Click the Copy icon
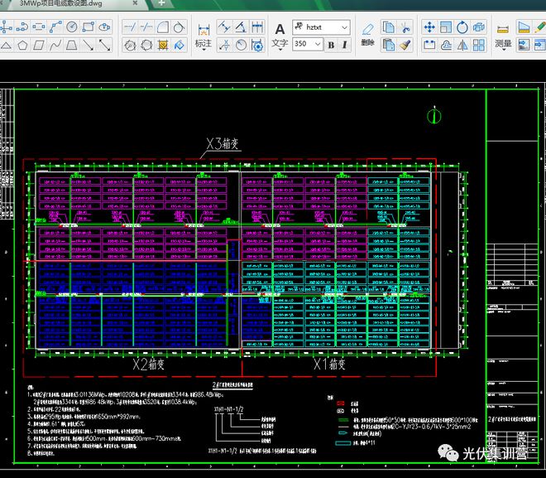The height and width of the screenshot is (478, 546). pyautogui.click(x=389, y=27)
